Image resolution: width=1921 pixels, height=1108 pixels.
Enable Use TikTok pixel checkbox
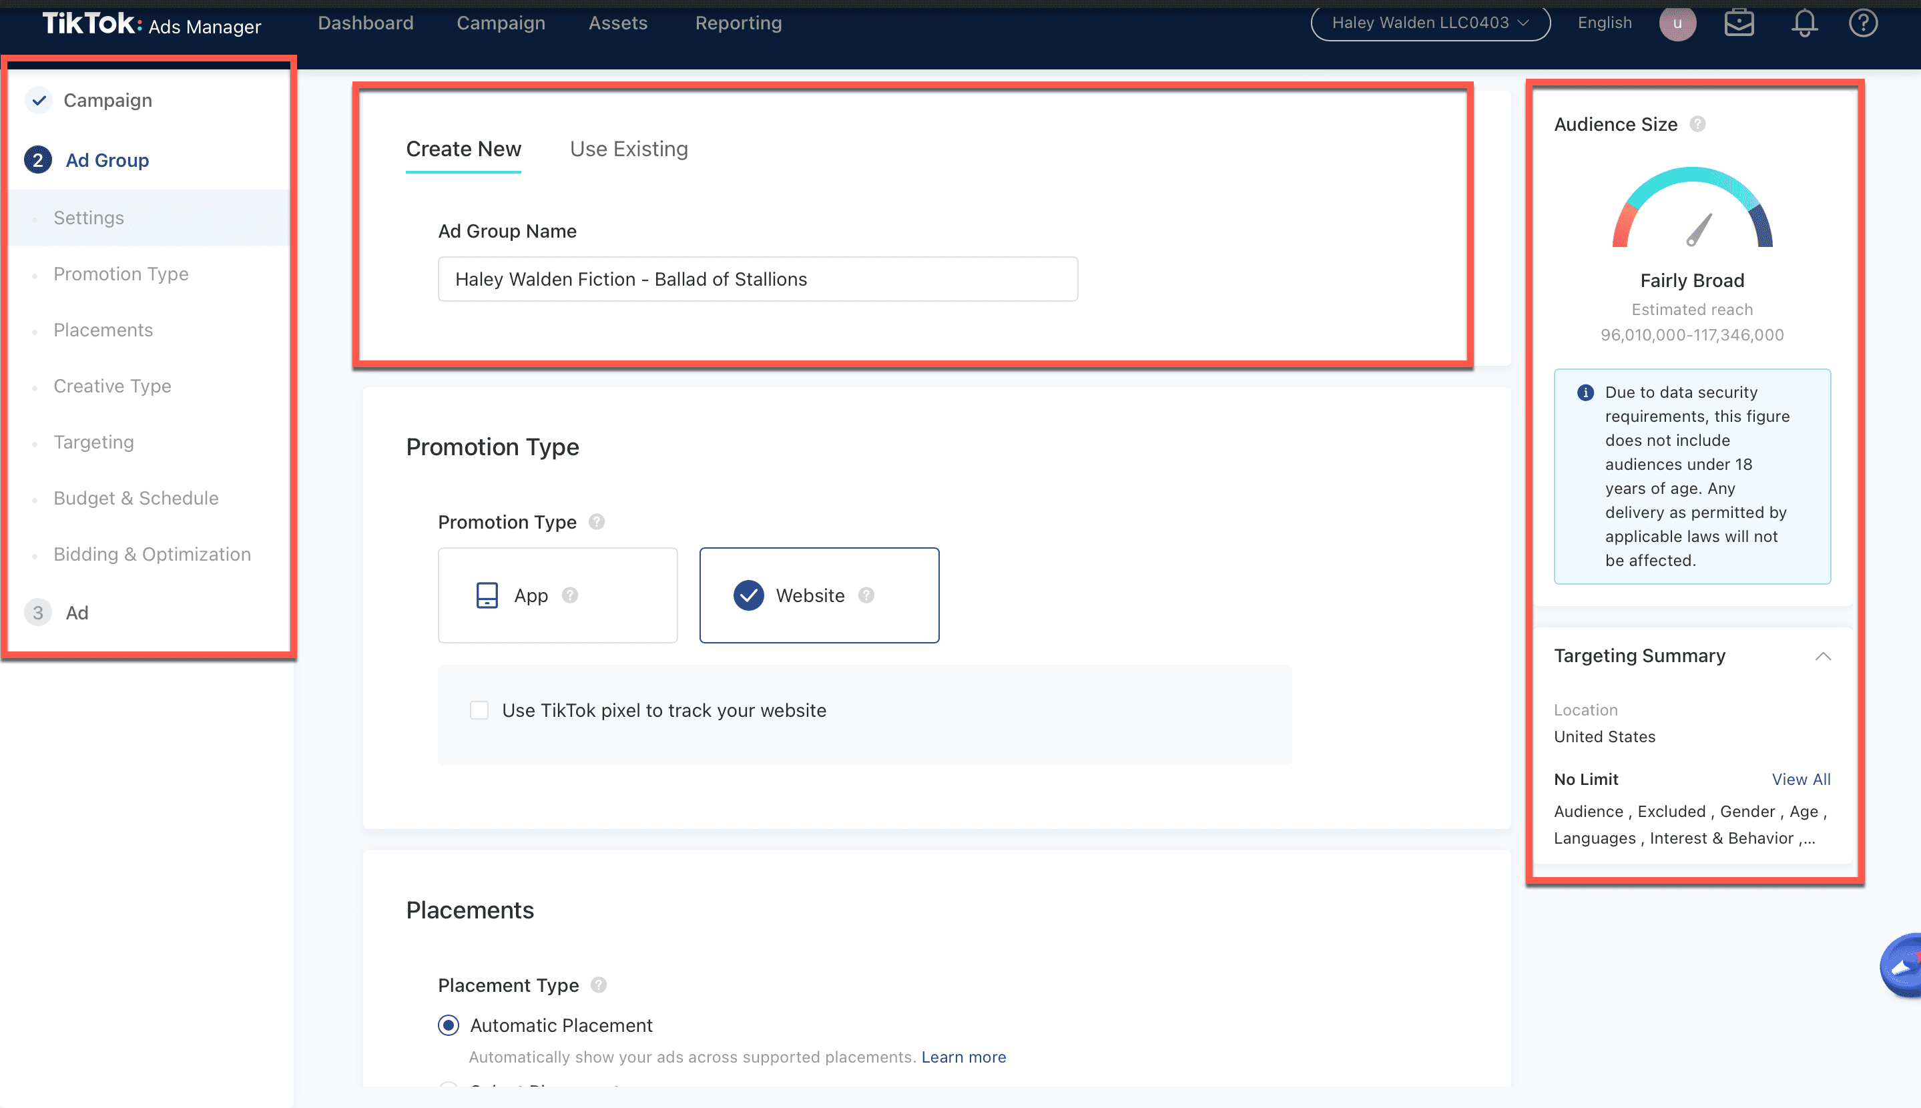[x=479, y=710]
